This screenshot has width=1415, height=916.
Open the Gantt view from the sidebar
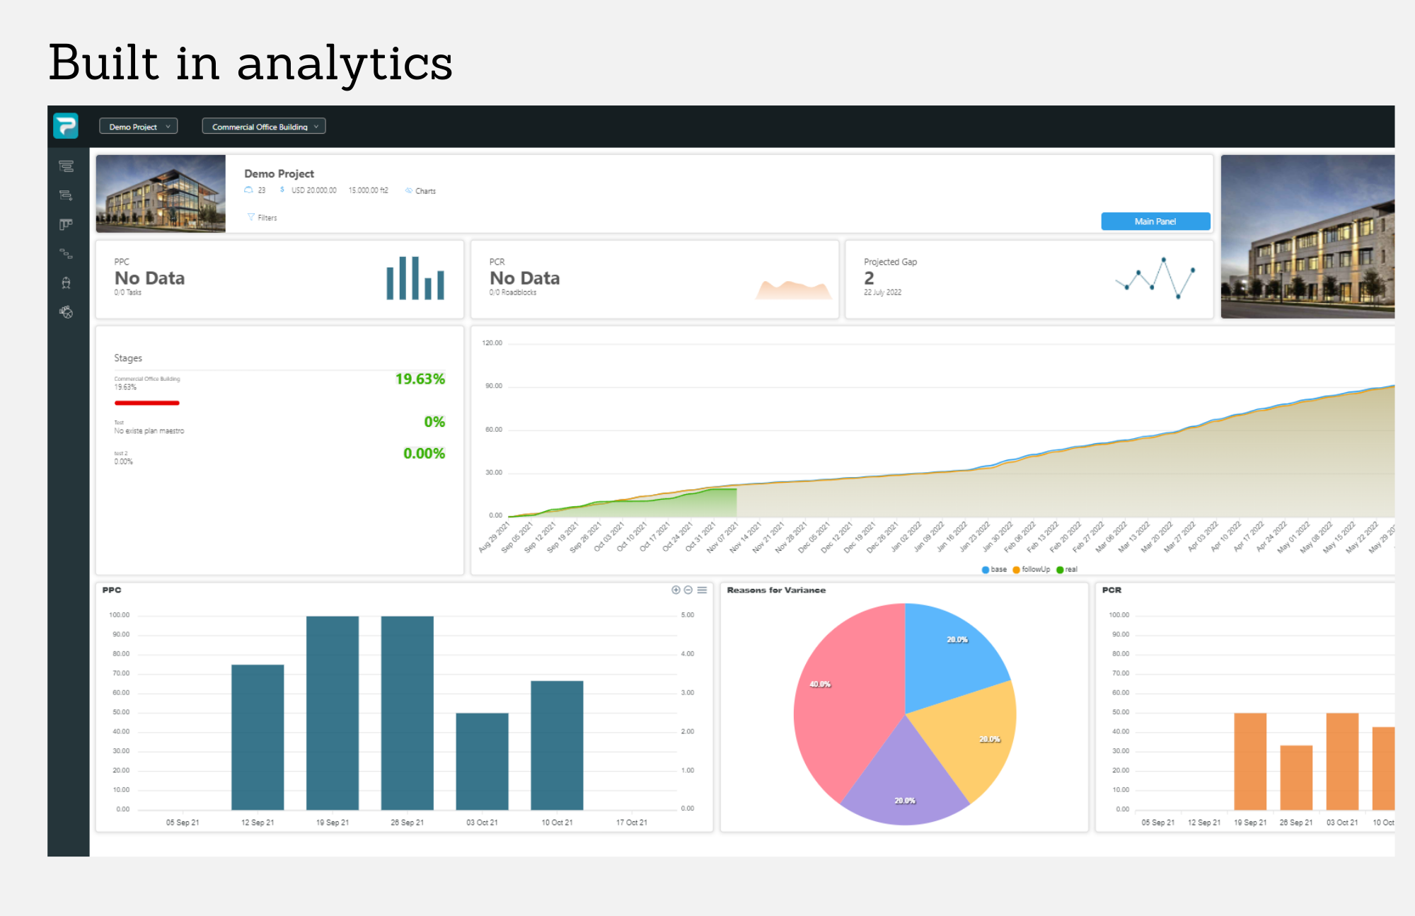66,166
